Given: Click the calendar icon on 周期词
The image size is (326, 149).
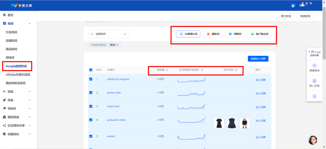Looking at the screenshot, I should (x=230, y=34).
